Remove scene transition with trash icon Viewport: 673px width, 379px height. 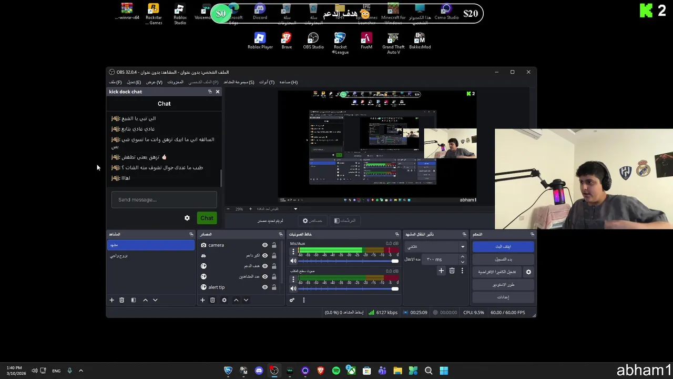click(x=452, y=271)
